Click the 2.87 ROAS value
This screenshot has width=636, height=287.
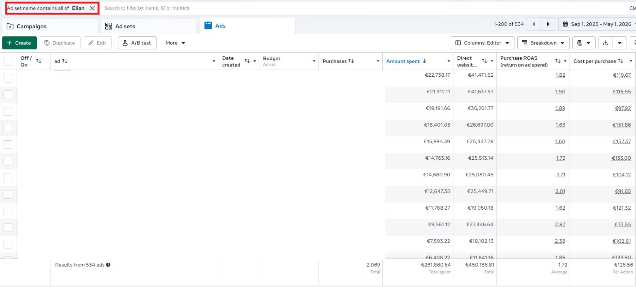(560, 224)
